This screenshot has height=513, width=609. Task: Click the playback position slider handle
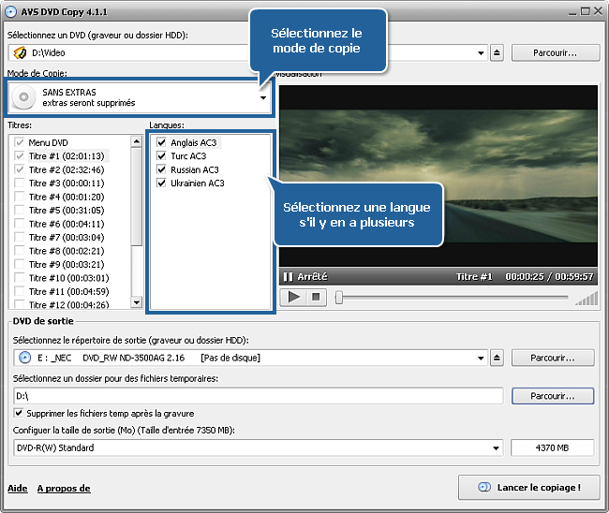coord(339,298)
